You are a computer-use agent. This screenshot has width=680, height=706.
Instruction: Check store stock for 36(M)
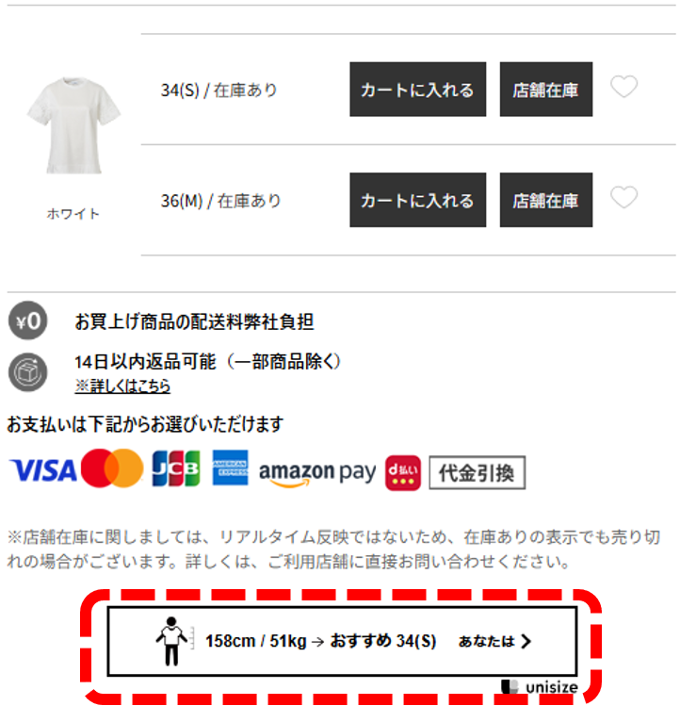546,200
